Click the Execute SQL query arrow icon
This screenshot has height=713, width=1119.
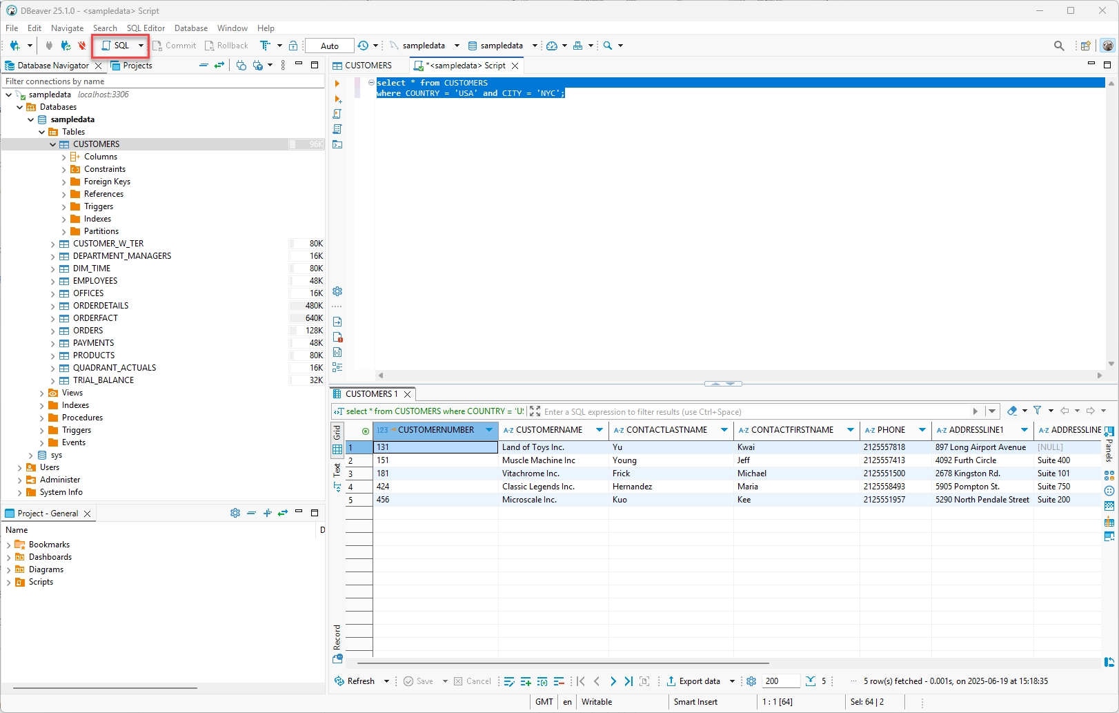337,84
